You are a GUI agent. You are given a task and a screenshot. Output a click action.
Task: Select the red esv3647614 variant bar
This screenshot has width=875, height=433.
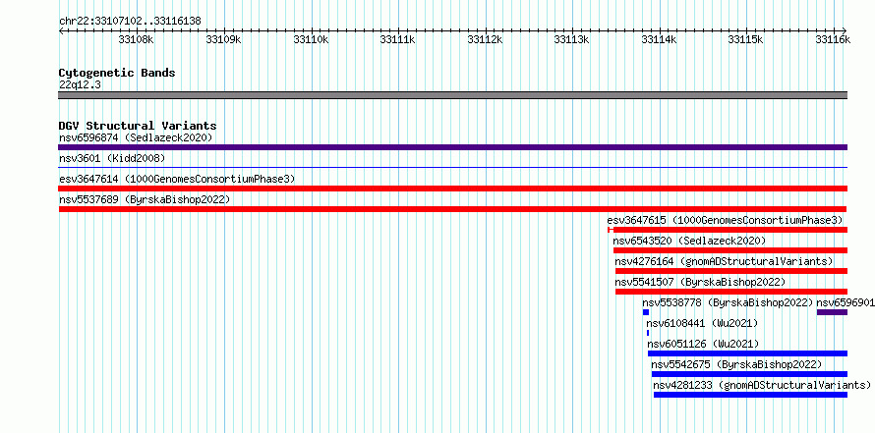point(452,189)
